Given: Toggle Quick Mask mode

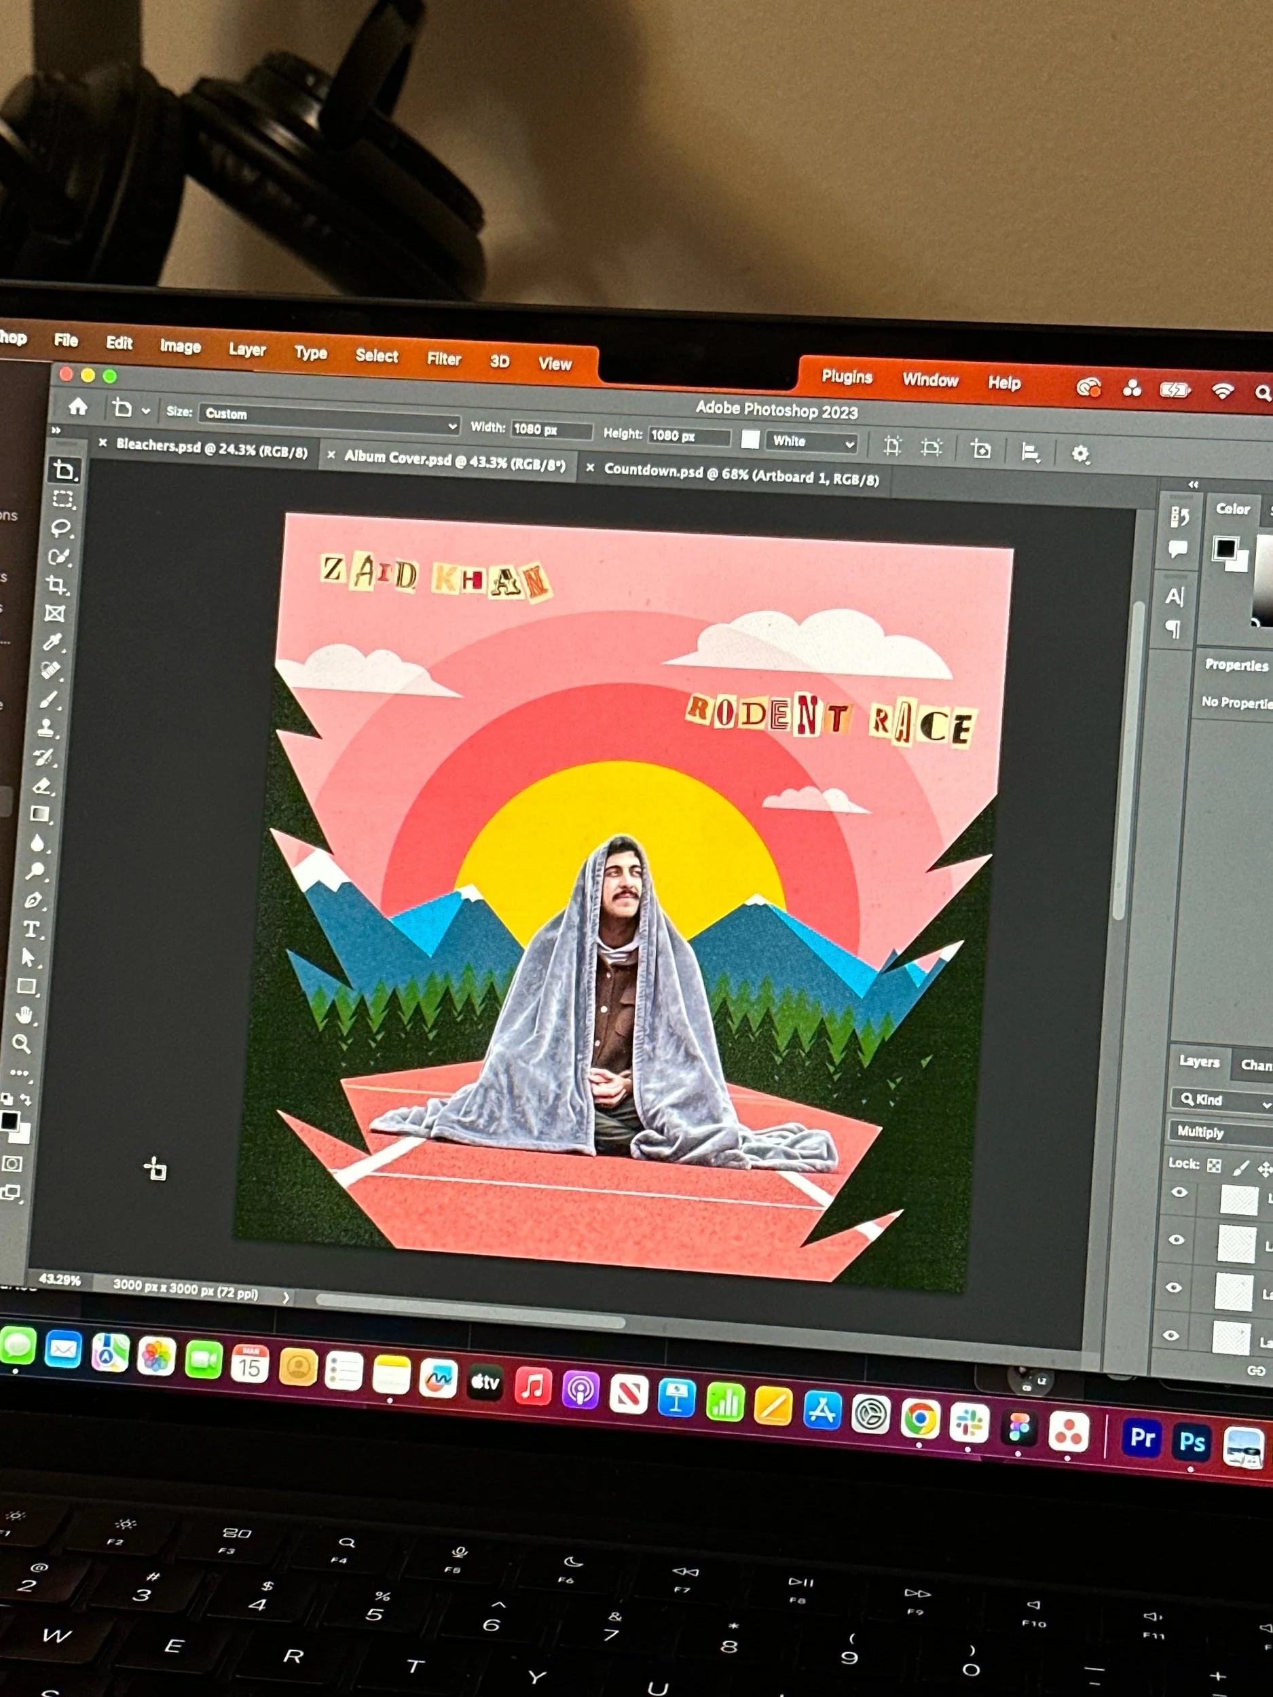Looking at the screenshot, I should click(x=12, y=1164).
